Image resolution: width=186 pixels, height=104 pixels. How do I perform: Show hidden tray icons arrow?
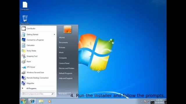142,101
